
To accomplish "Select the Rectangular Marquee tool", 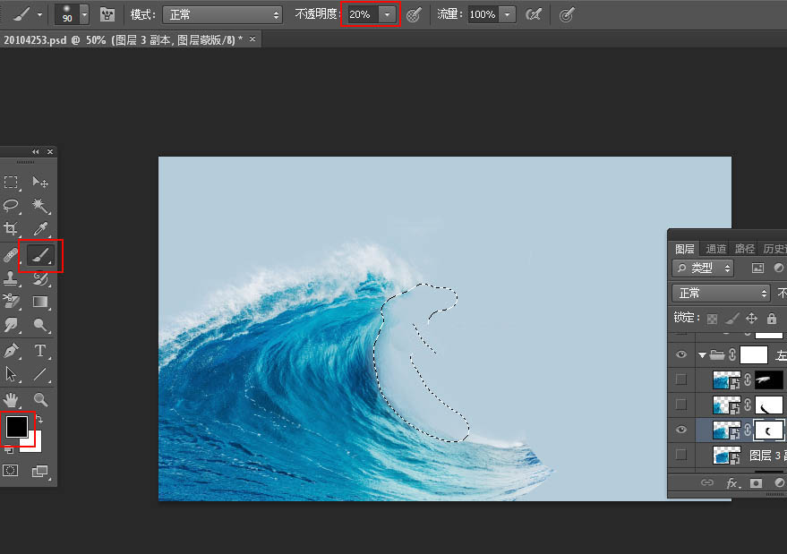I will coord(11,182).
